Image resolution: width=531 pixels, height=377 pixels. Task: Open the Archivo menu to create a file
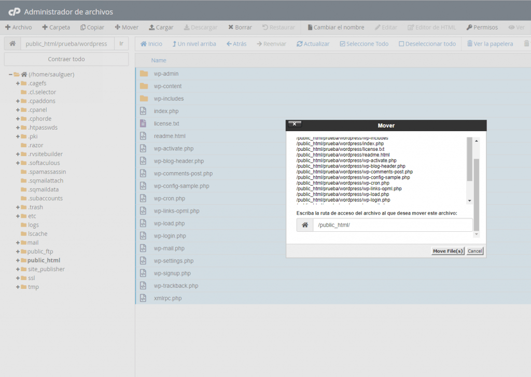pyautogui.click(x=19, y=27)
